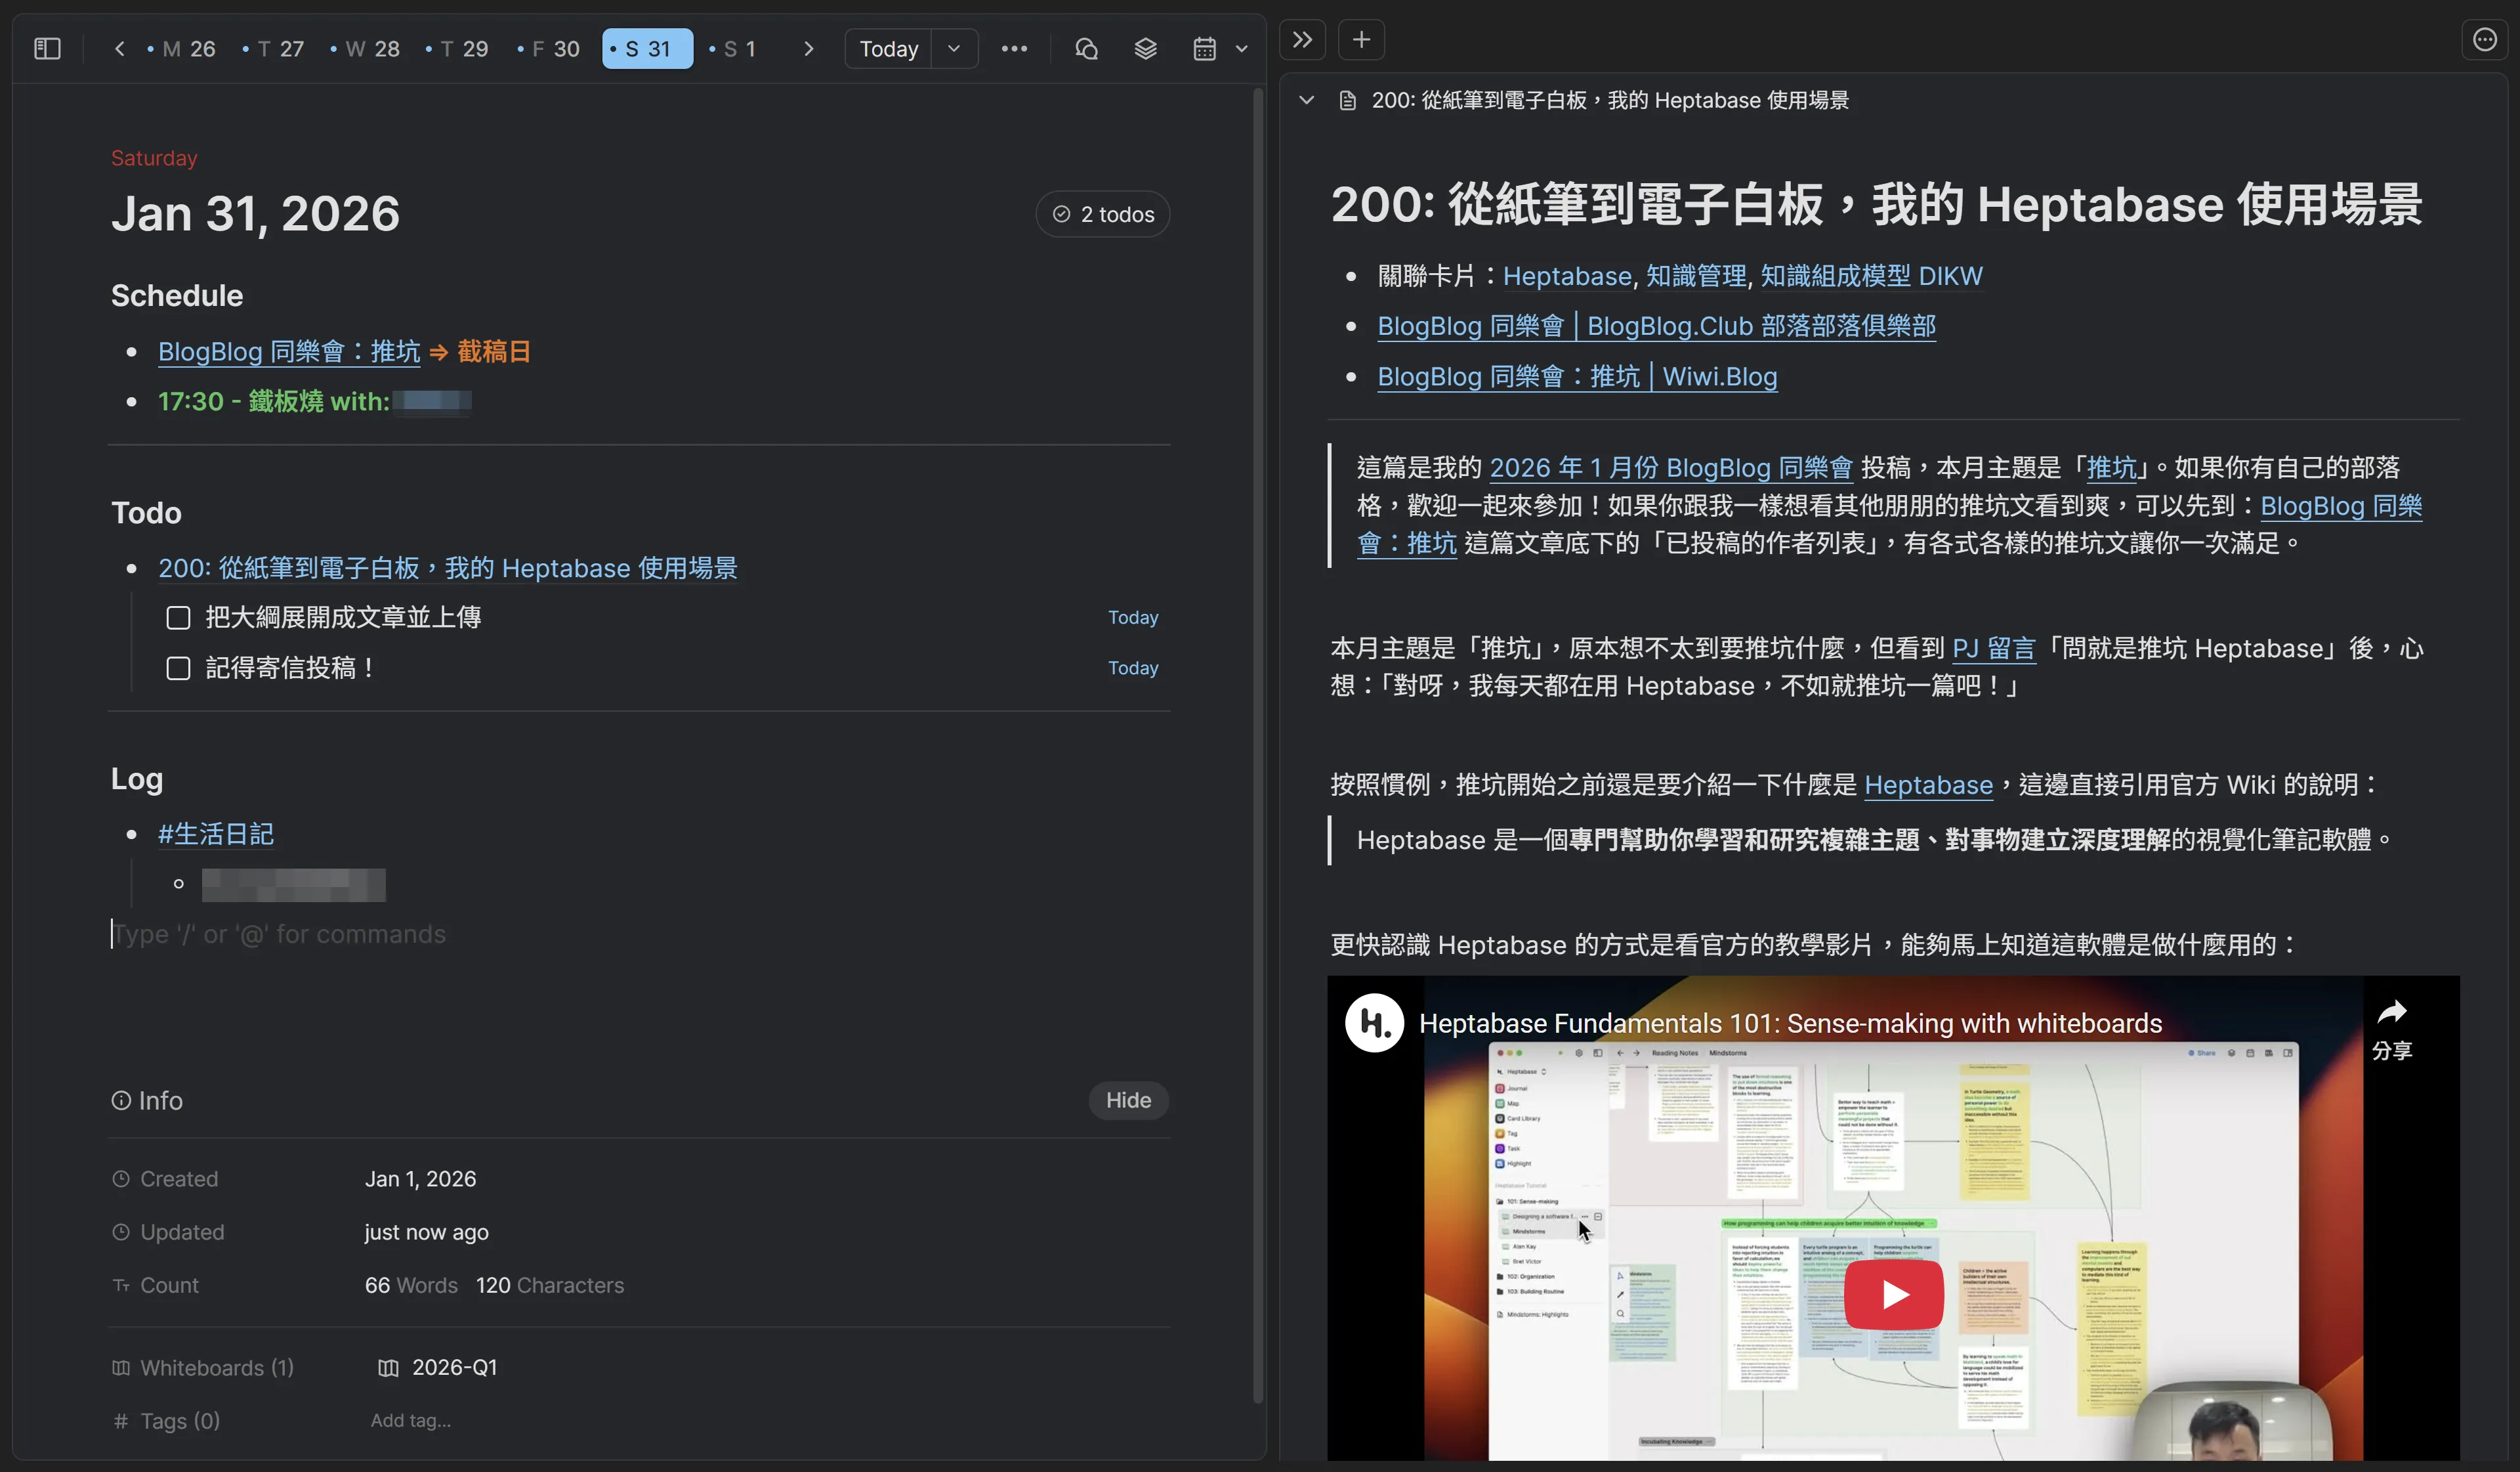
Task: Toggle the left sidebar panel icon
Action: pyautogui.click(x=47, y=48)
